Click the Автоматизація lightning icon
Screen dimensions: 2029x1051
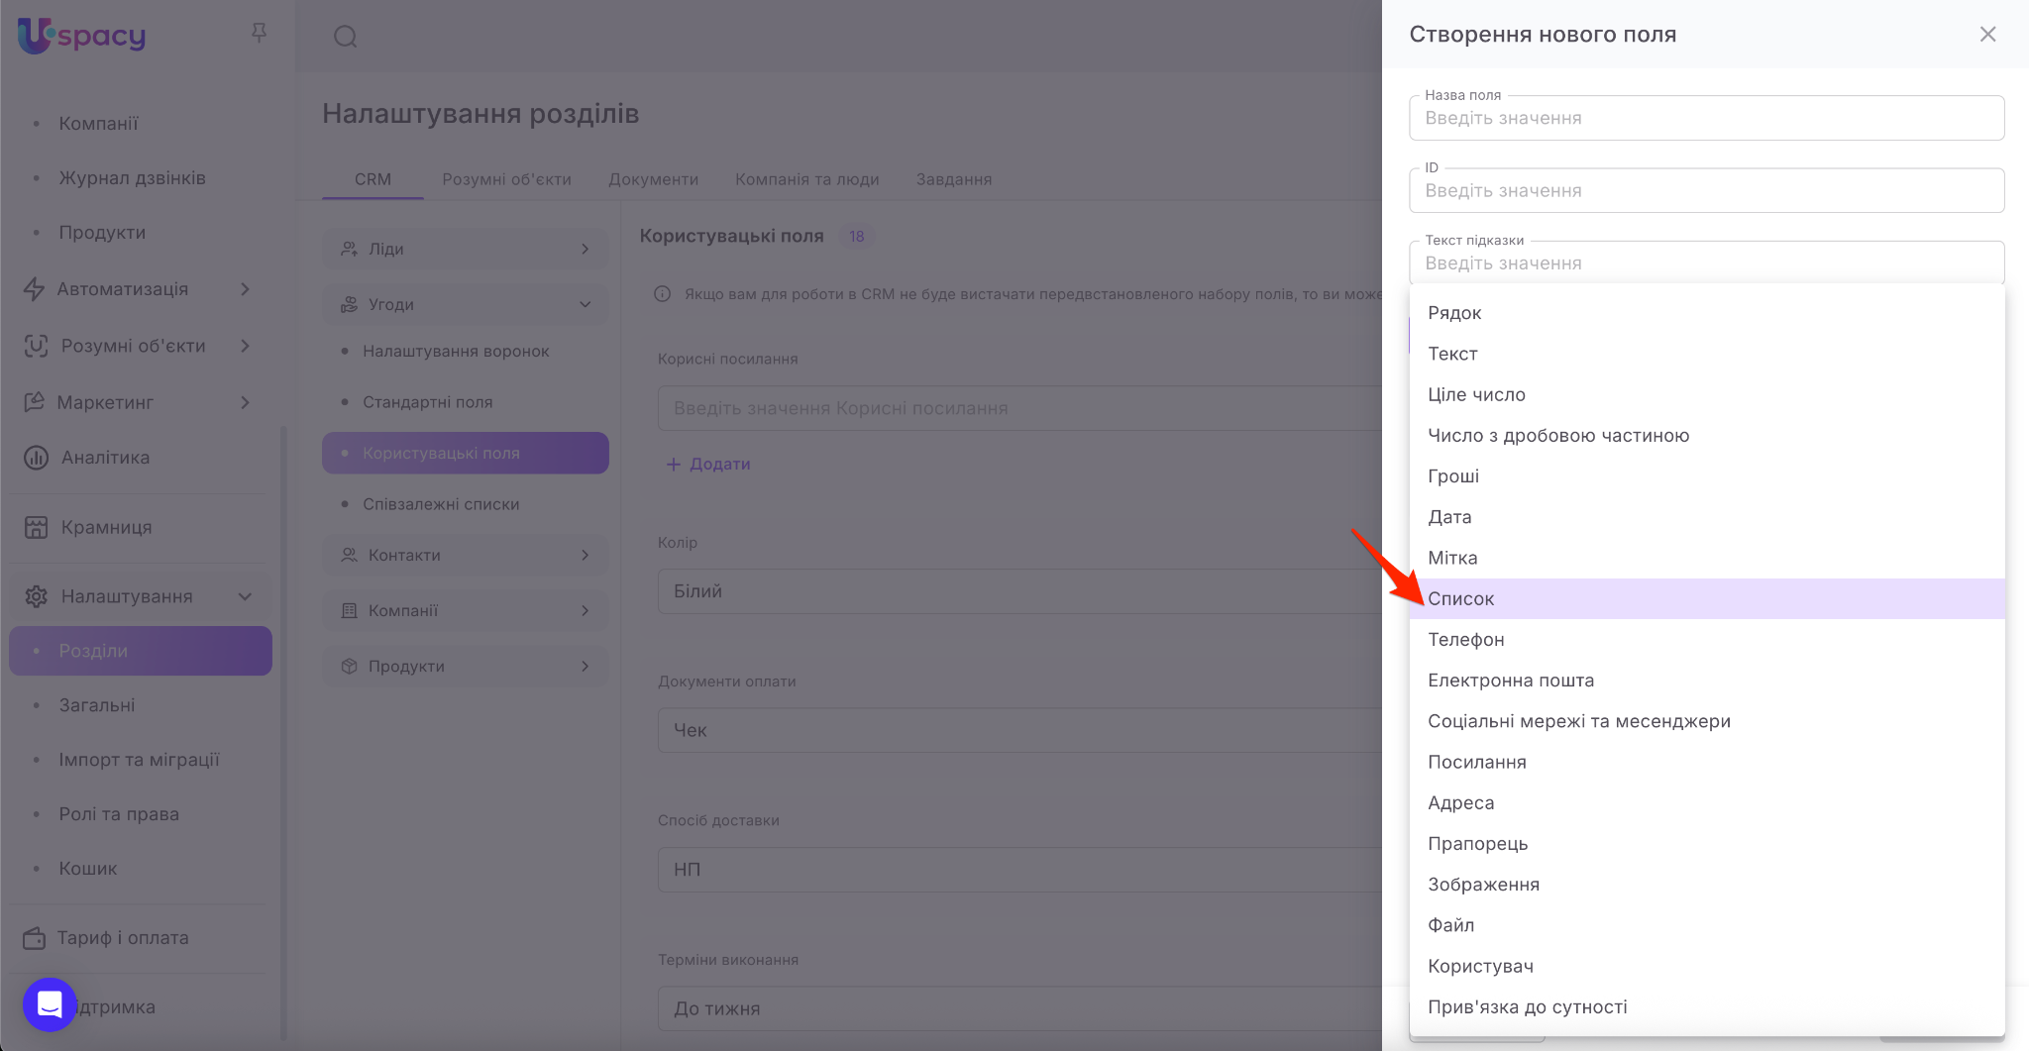tap(35, 289)
